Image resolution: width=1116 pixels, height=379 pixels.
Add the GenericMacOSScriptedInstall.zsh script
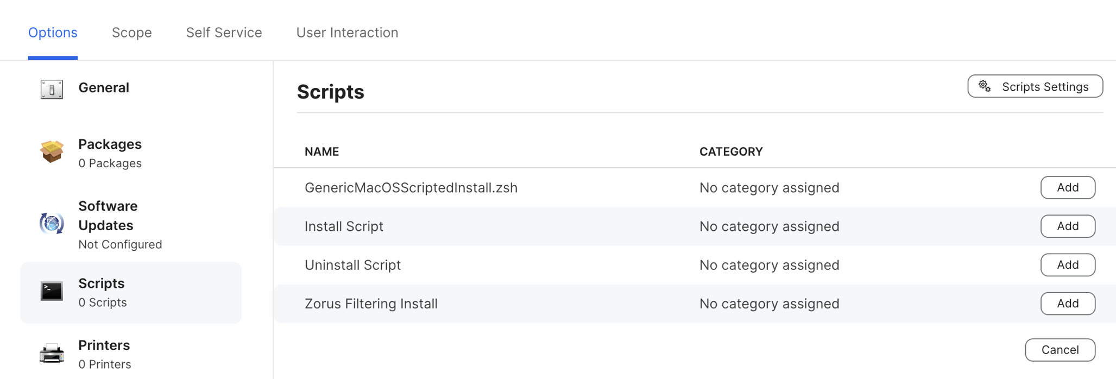(1068, 187)
